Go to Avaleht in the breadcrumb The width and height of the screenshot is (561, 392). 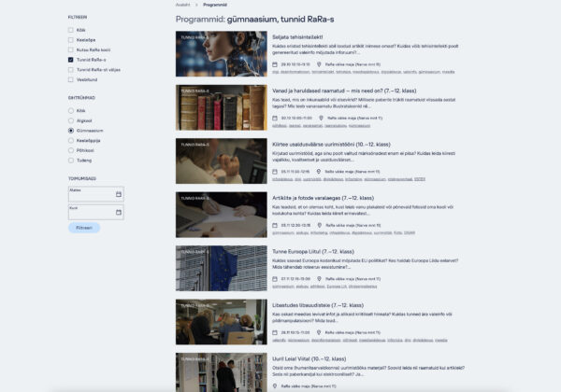pos(182,5)
